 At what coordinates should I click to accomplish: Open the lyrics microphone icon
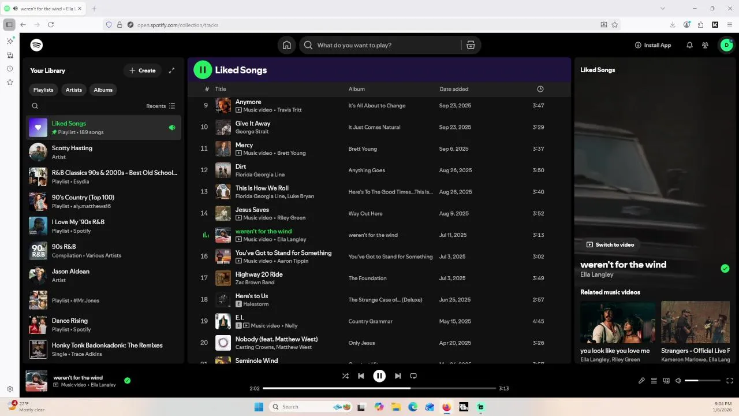(641, 381)
